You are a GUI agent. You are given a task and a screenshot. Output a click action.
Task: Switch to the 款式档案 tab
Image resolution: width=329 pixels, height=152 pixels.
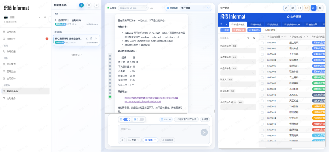click(x=272, y=25)
